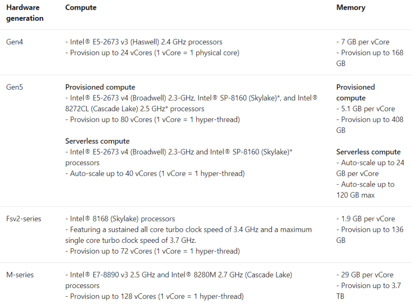The height and width of the screenshot is (308, 412).
Task: Select the Fsv2-series row label
Action: (x=23, y=219)
